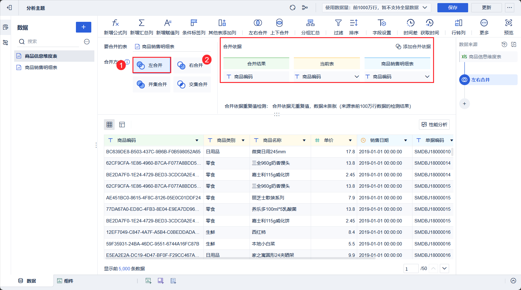The image size is (521, 290).
Task: Switch to the 组件 bottom tab
Action: [x=65, y=281]
